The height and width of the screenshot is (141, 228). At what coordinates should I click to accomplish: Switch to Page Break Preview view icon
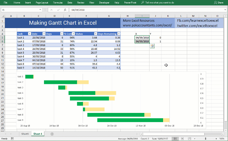coord(189,139)
